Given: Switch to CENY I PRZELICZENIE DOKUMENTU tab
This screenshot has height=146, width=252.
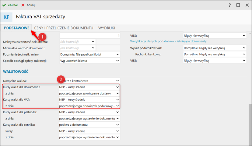Looking at the screenshot, I should [x=64, y=28].
